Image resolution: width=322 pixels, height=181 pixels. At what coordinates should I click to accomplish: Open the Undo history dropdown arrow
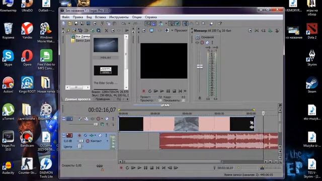129,24
